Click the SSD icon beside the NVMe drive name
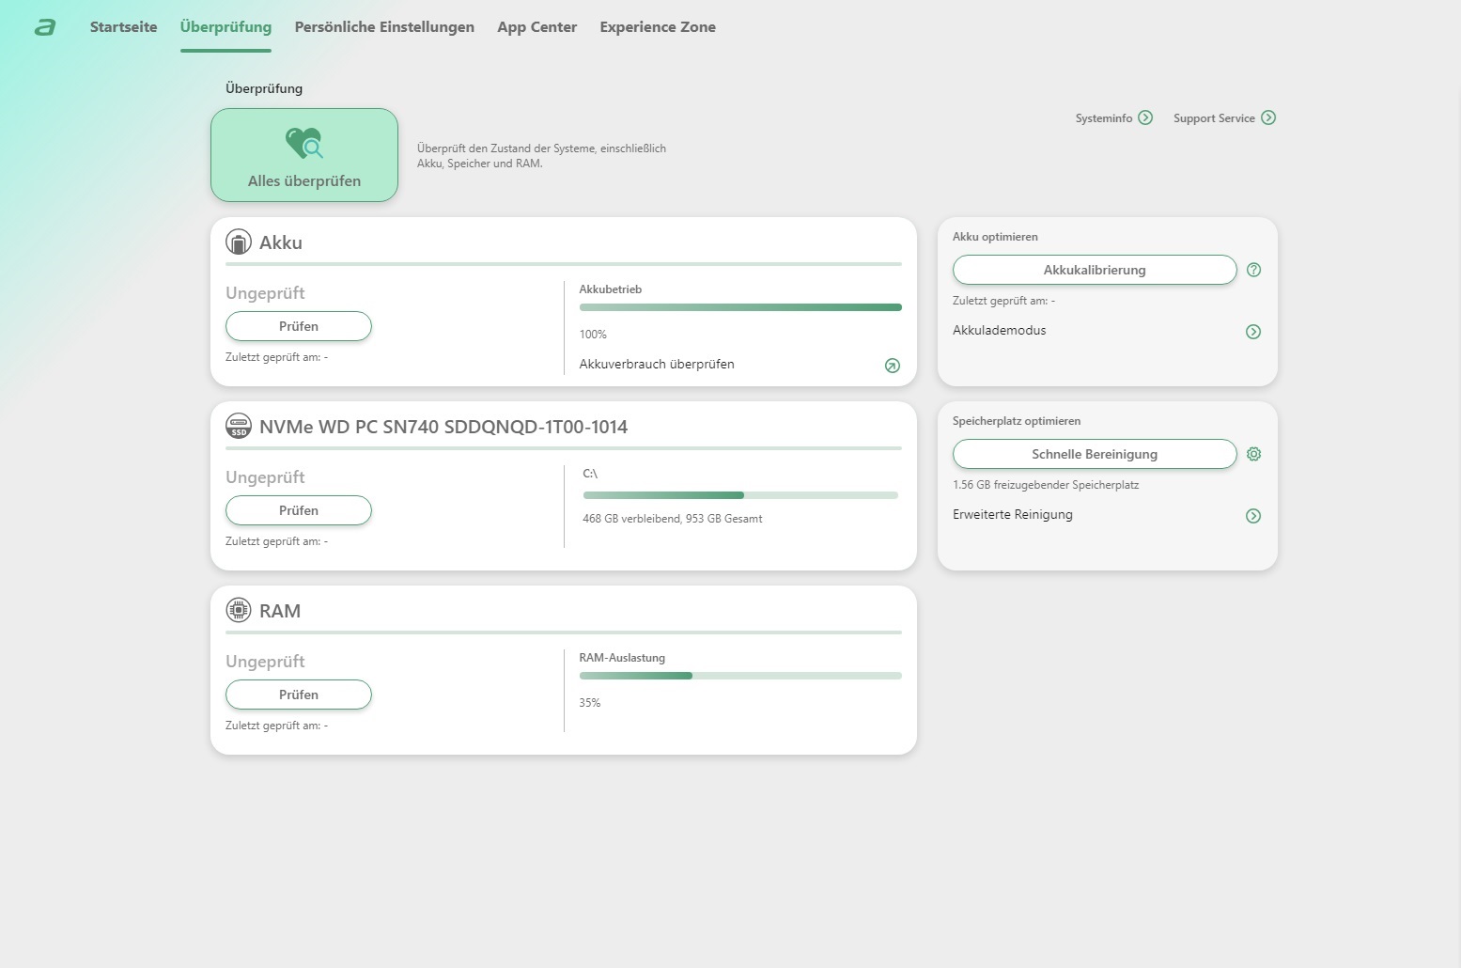The height and width of the screenshot is (968, 1461). click(239, 427)
